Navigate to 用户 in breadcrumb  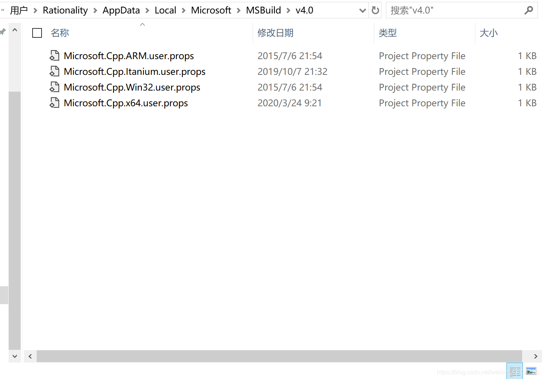point(19,10)
